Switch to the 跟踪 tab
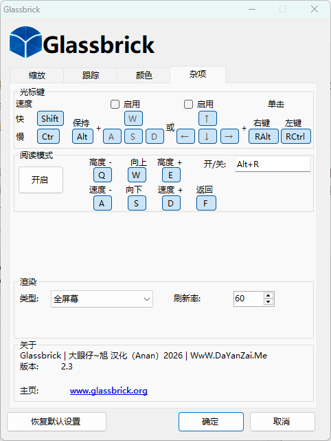This screenshot has height=441, width=331. [91, 76]
